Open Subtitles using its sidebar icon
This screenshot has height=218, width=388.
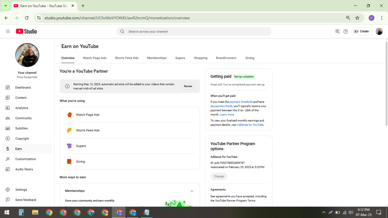8,128
